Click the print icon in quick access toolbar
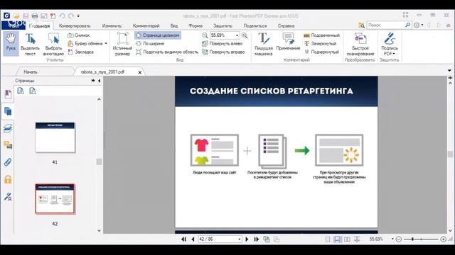Viewport: 455px width, 255px height. (x=35, y=16)
